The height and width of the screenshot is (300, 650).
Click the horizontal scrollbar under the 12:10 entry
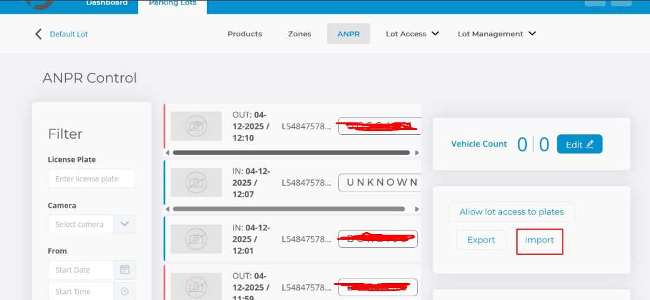(x=291, y=153)
